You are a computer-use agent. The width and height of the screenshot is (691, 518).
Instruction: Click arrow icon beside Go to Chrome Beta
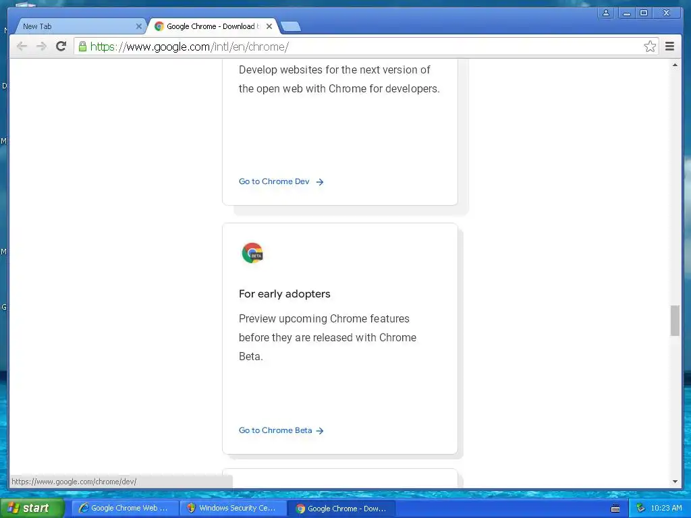click(320, 431)
